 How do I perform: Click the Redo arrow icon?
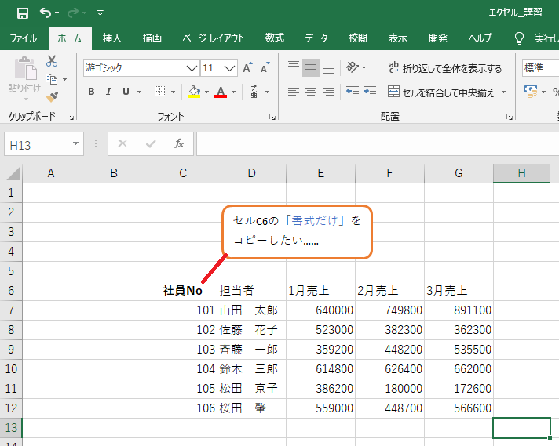pyautogui.click(x=73, y=13)
